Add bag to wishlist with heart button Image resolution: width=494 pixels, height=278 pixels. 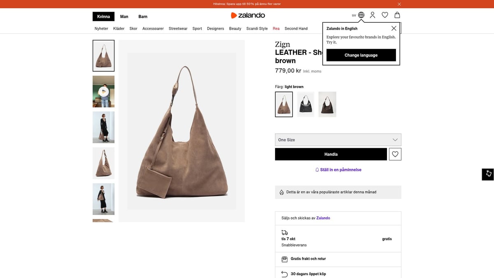[x=395, y=154]
